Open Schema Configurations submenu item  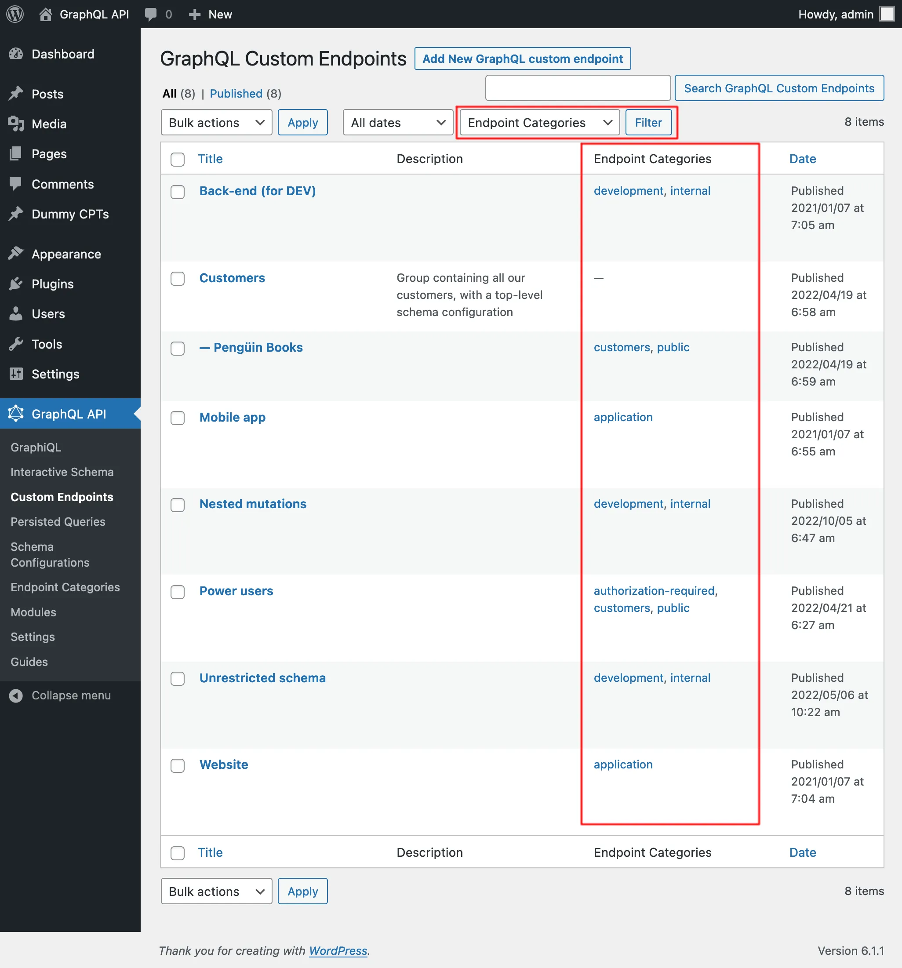pyautogui.click(x=50, y=555)
